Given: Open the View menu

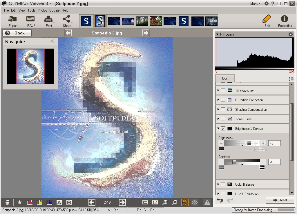Looking at the screenshot, I should pyautogui.click(x=22, y=10).
